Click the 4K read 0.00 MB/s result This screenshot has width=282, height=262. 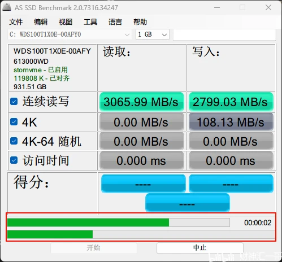142,122
